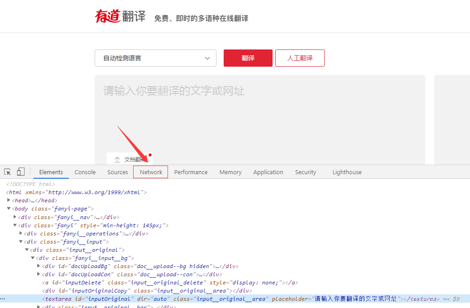This screenshot has width=470, height=308.
Task: Click the Youdao Translate logo
Action: click(x=120, y=16)
